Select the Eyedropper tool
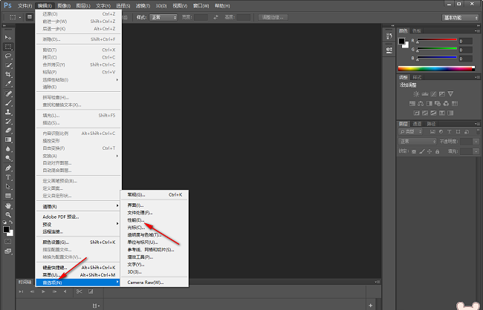The width and height of the screenshot is (483, 310). pyautogui.click(x=8, y=84)
